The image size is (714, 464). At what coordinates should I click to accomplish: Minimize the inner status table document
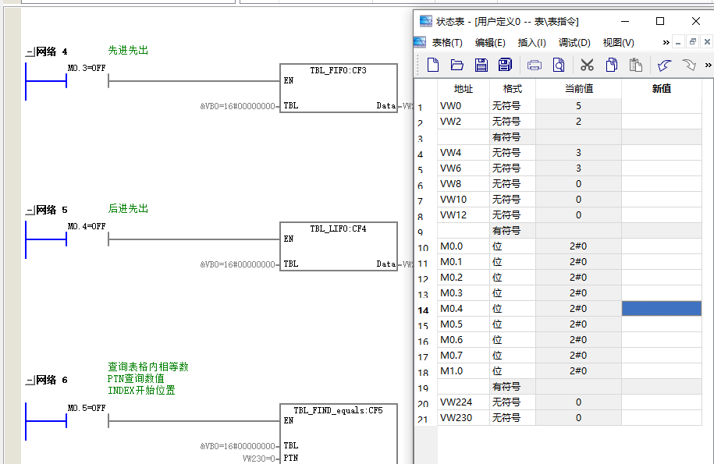pyautogui.click(x=678, y=42)
